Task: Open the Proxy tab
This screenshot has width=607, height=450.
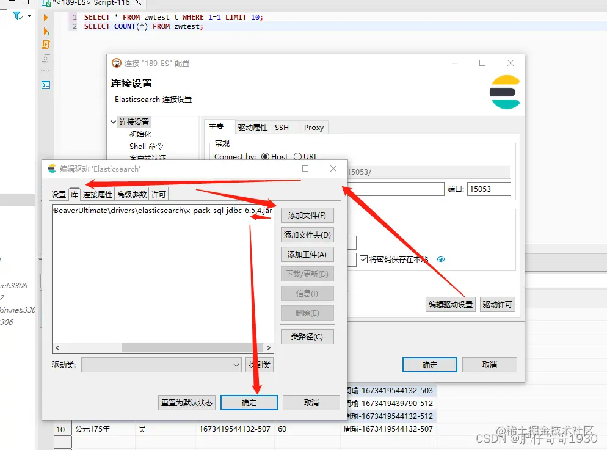Action: pos(313,127)
